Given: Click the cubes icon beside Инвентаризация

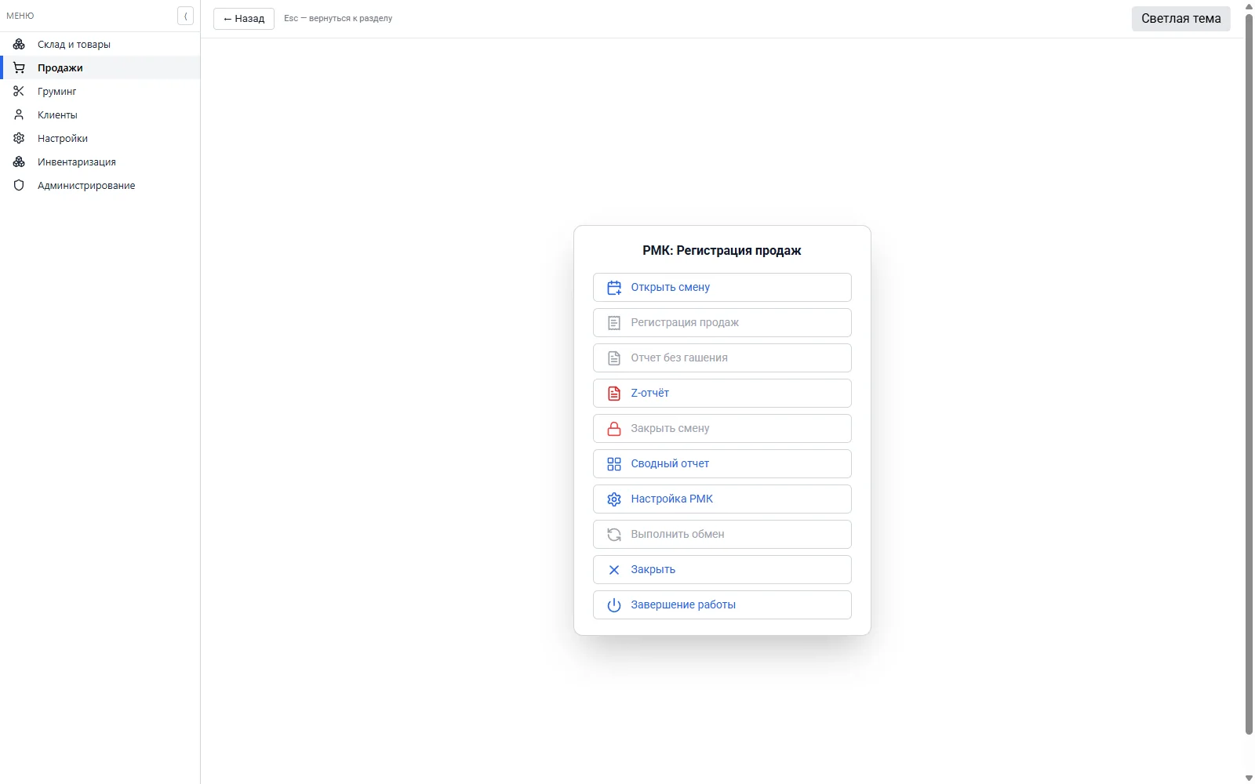Looking at the screenshot, I should [x=19, y=162].
